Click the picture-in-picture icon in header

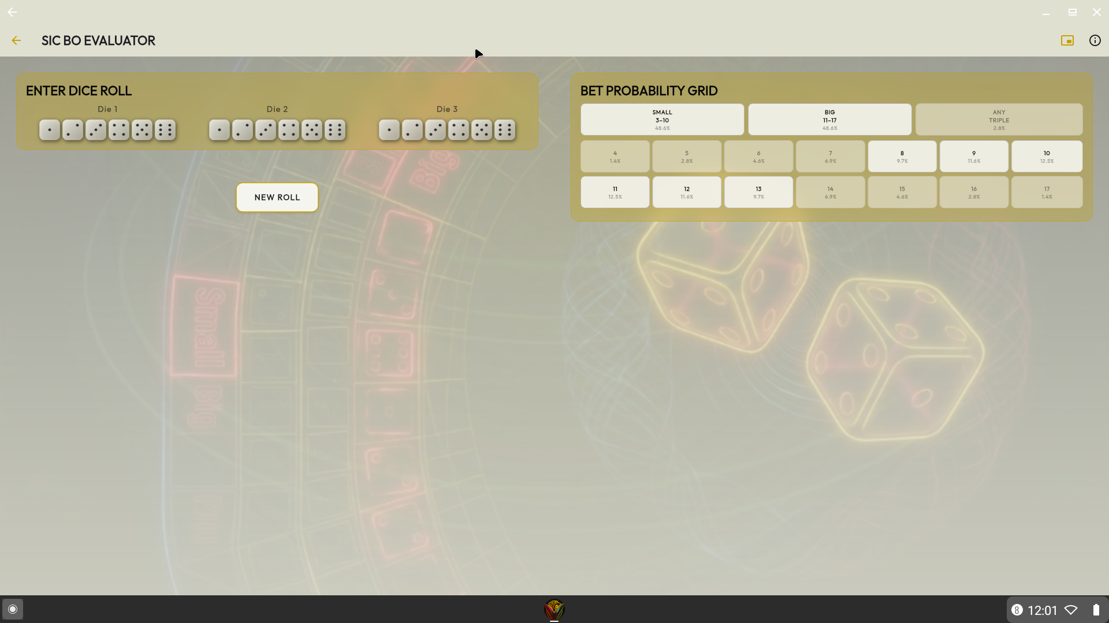coord(1067,40)
